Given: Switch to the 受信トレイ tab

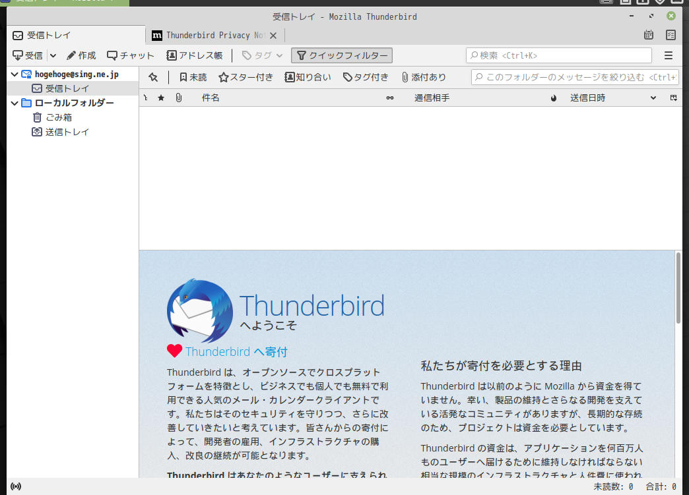Looking at the screenshot, I should tap(76, 35).
